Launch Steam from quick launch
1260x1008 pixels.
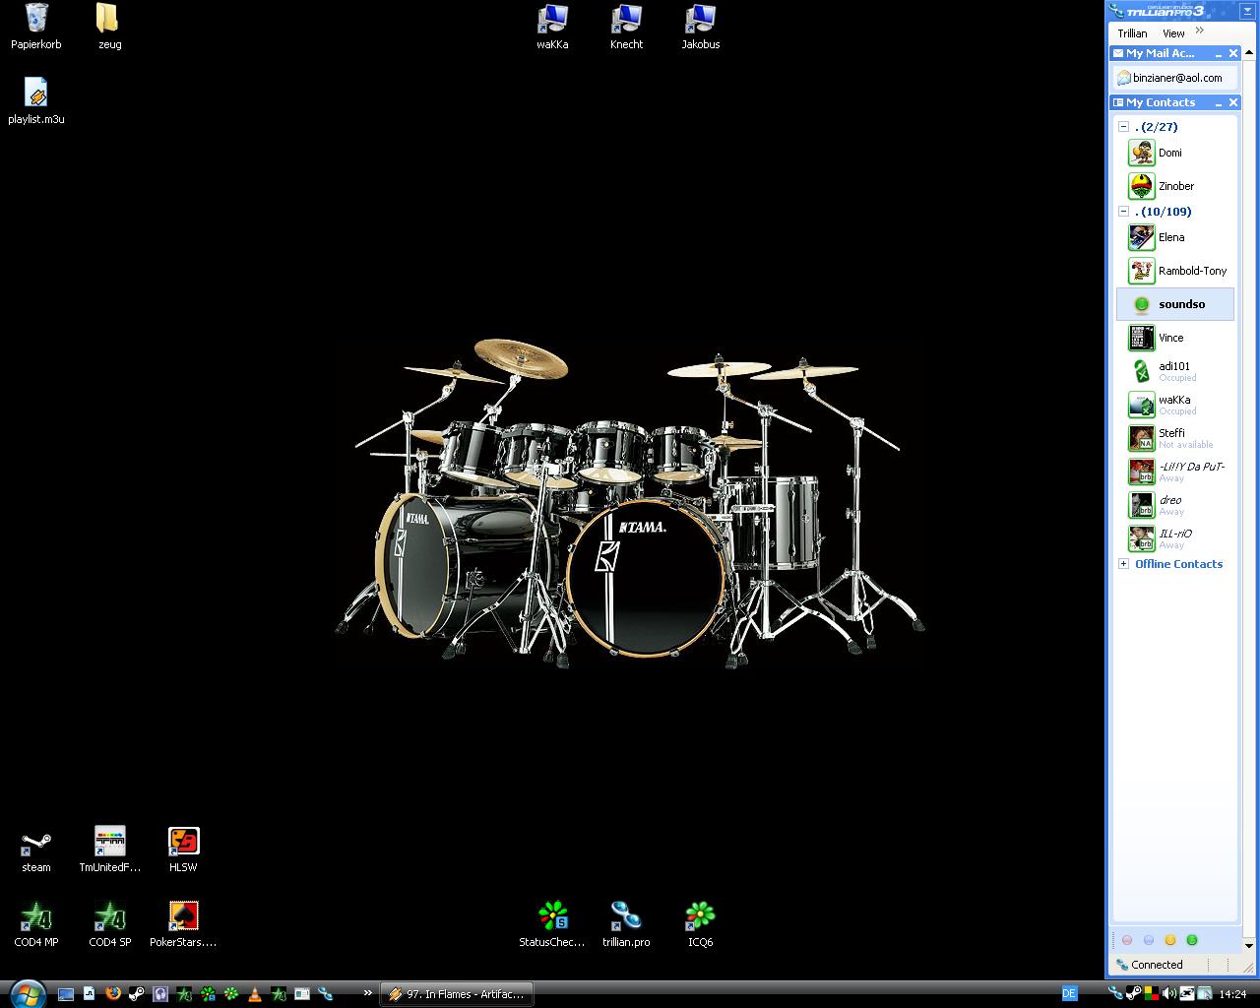coord(137,994)
